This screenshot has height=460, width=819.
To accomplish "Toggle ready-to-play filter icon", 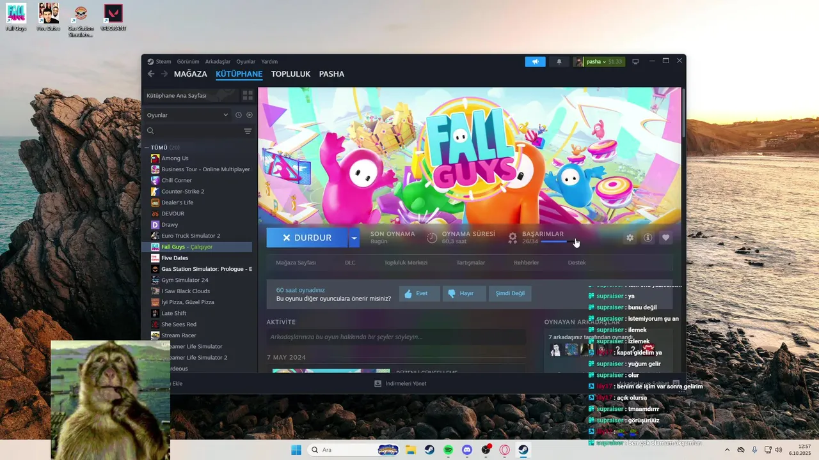I will (250, 115).
